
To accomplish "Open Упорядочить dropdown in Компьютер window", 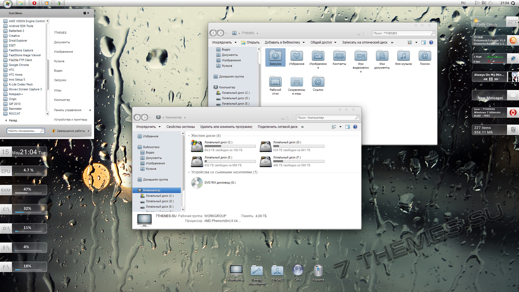I will tap(148, 127).
